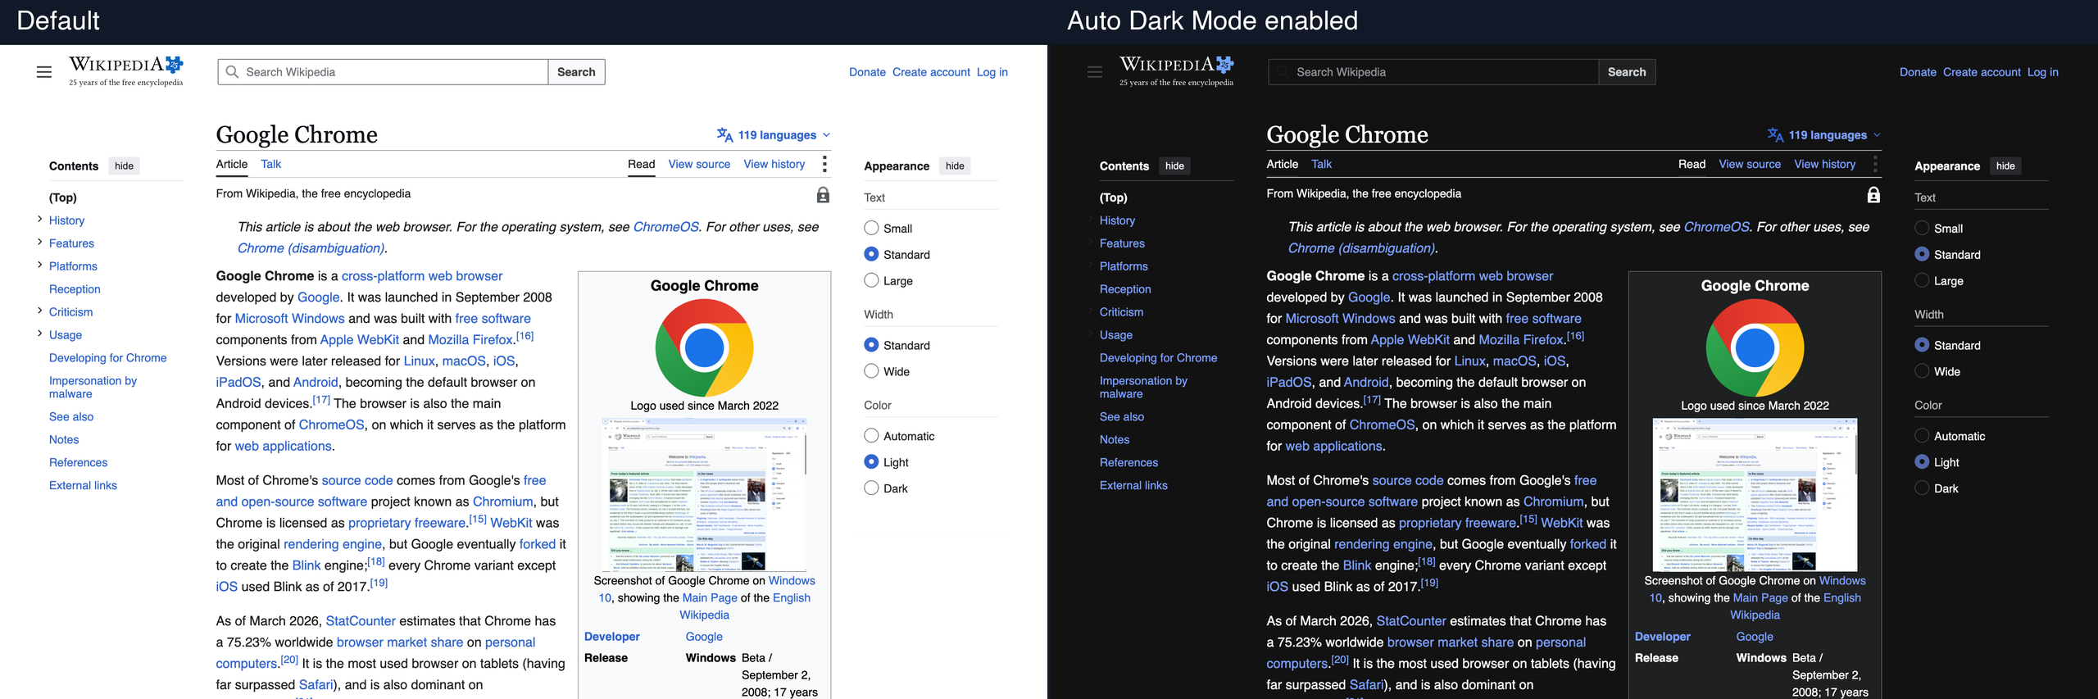Viewport: 2098px width, 699px height.
Task: Open the View source tab in the dark mode panel
Action: point(1750,164)
